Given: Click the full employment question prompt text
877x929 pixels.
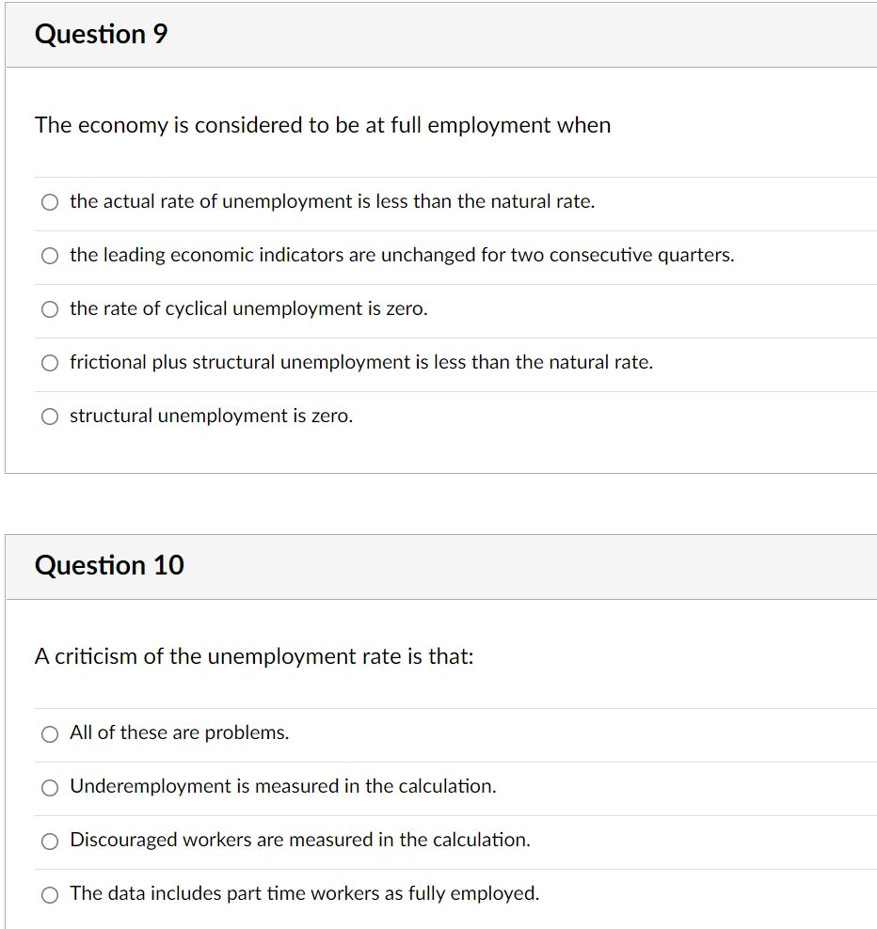Looking at the screenshot, I should tap(322, 125).
